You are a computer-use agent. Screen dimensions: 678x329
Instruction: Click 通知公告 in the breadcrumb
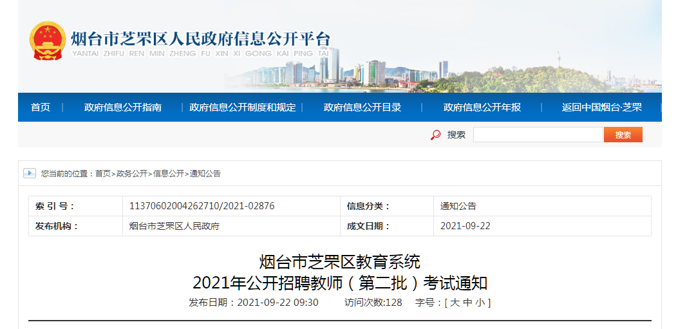pos(205,174)
